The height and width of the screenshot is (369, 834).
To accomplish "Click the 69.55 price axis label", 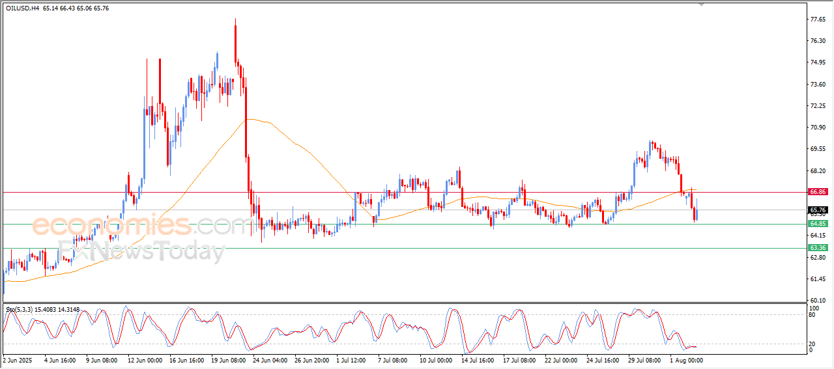I will pos(818,149).
